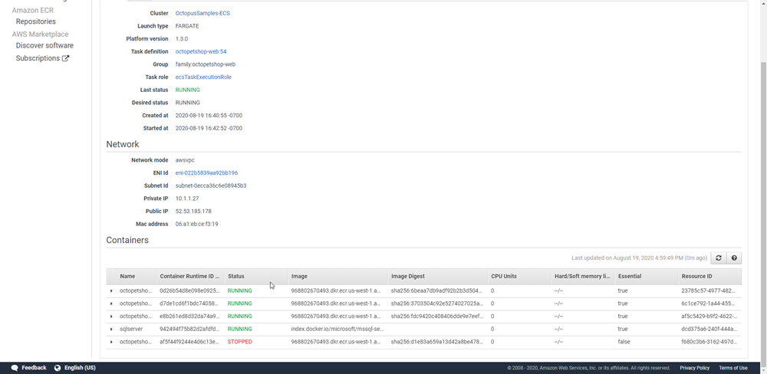Select the green Last status RUNNING value
Viewport: 767px width, 374px height.
pos(187,90)
